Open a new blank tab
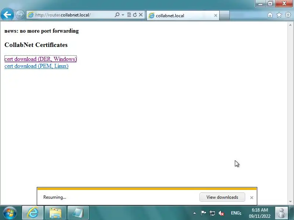 coord(225,15)
